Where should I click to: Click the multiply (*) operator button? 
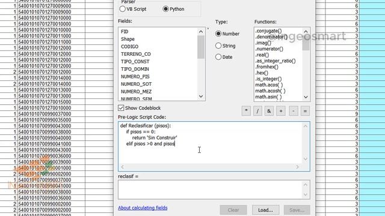[246, 111]
